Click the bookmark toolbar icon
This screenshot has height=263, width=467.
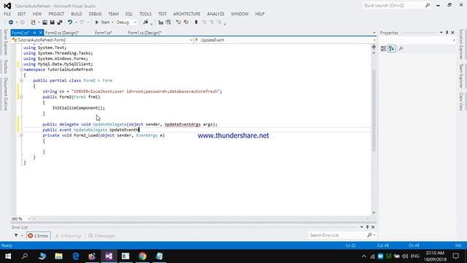[196, 23]
